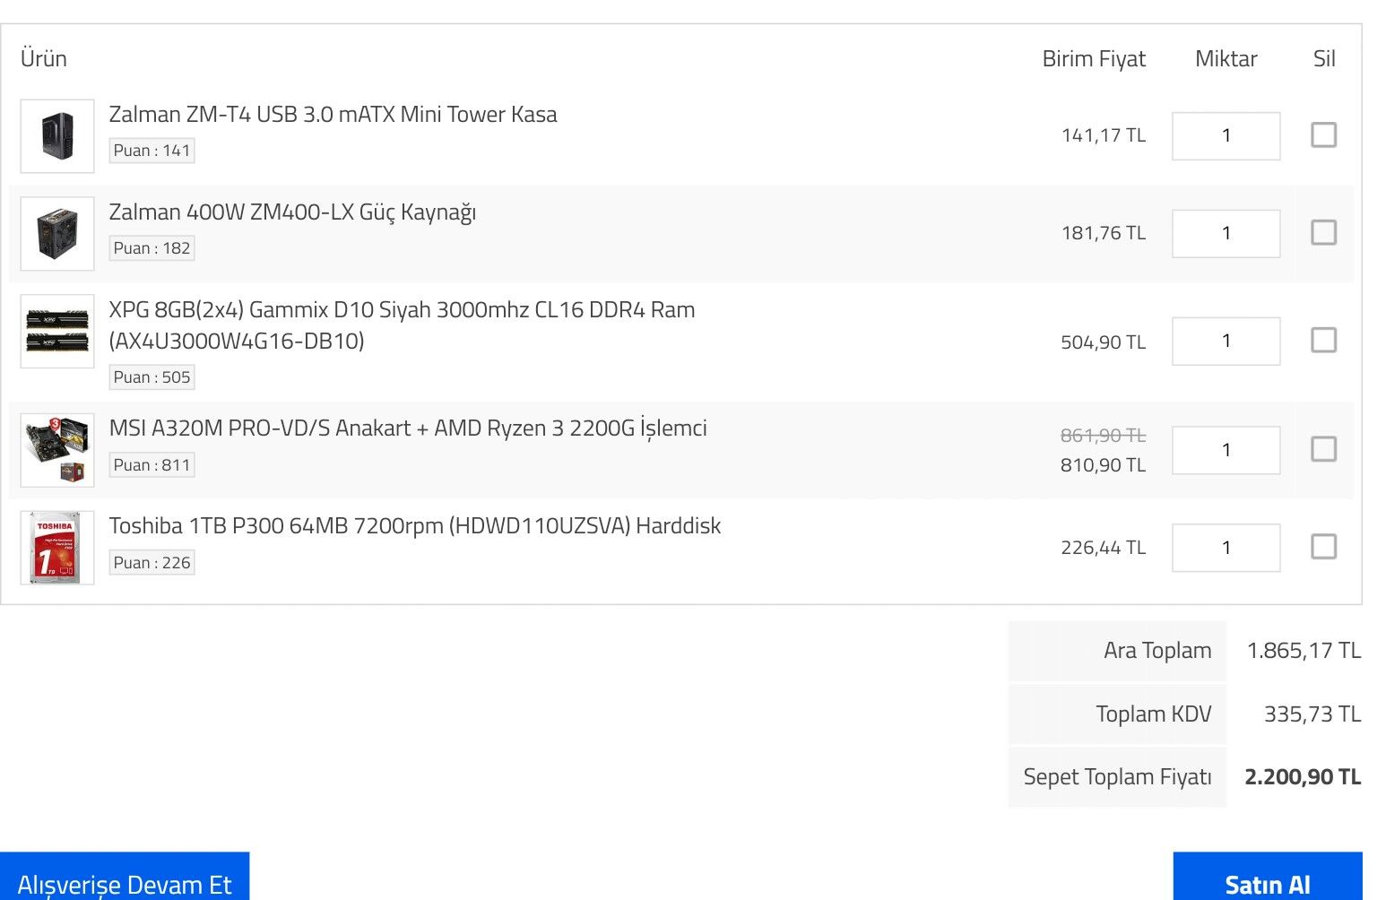Viewport: 1386px width, 900px height.
Task: Open the Zalman ZM-T4 case product thumbnail
Action: (57, 136)
